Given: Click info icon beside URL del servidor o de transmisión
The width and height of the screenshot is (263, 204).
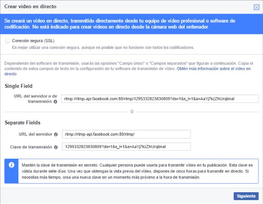Looking at the screenshot, I should pos(55,101).
